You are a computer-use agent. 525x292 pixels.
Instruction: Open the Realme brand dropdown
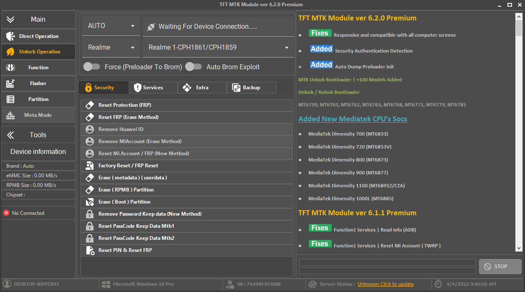pyautogui.click(x=111, y=47)
